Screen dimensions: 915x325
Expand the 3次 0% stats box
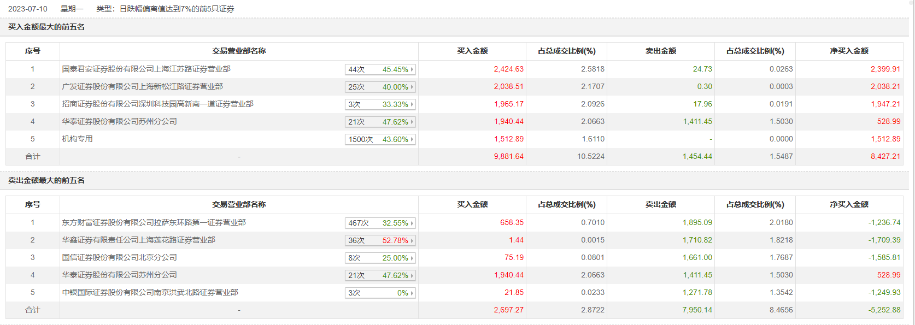click(x=380, y=293)
